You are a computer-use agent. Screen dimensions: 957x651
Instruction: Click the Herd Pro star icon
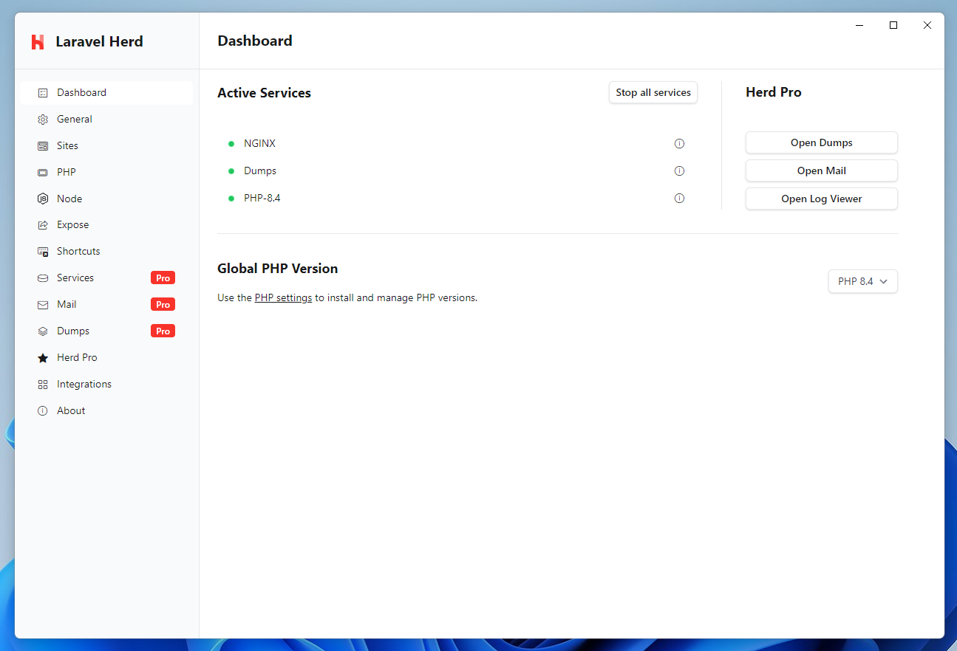(43, 357)
